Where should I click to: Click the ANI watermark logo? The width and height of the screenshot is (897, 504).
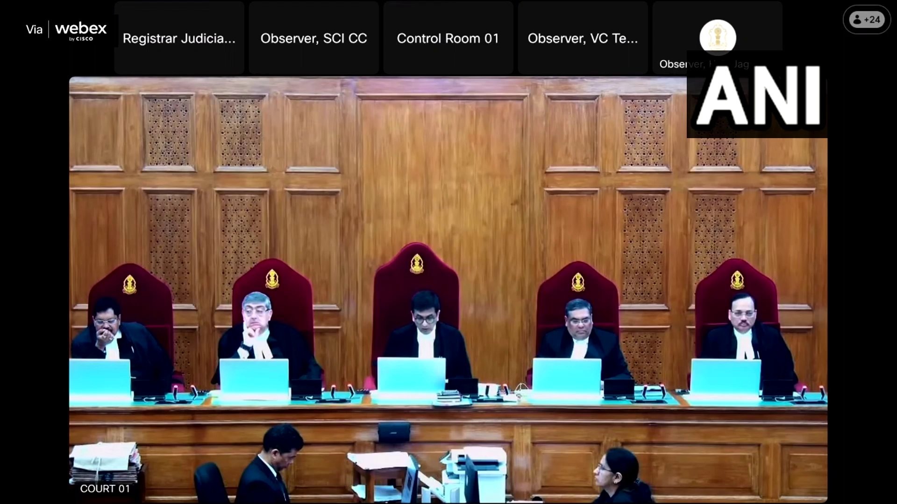[757, 95]
